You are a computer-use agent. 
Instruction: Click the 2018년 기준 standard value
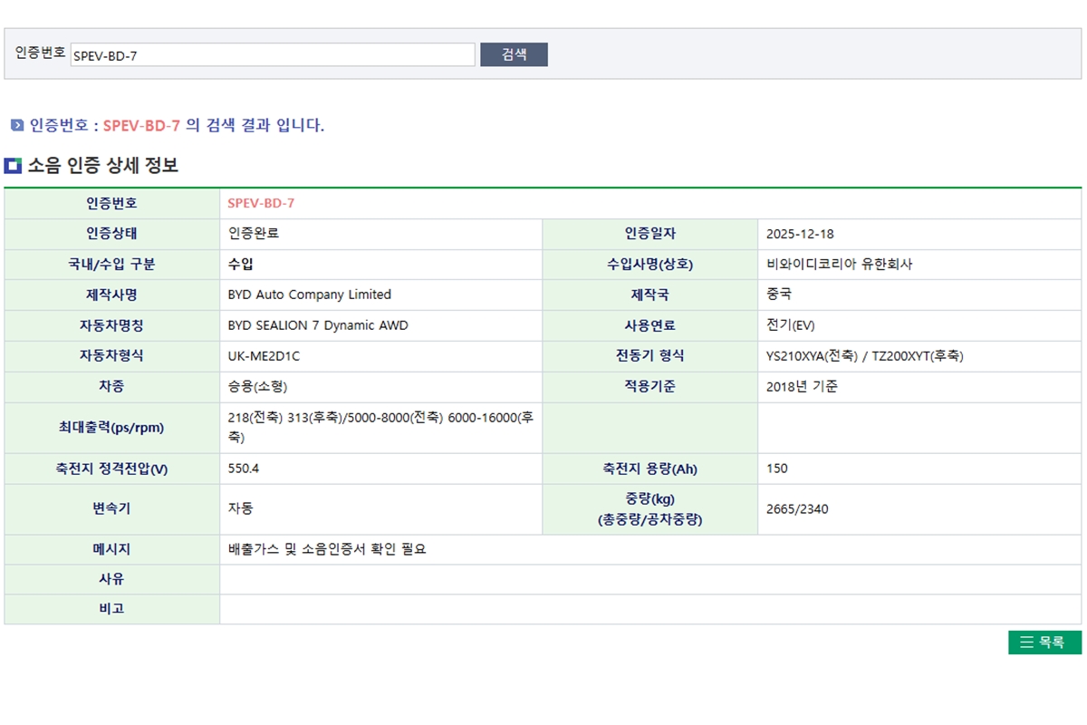point(802,386)
